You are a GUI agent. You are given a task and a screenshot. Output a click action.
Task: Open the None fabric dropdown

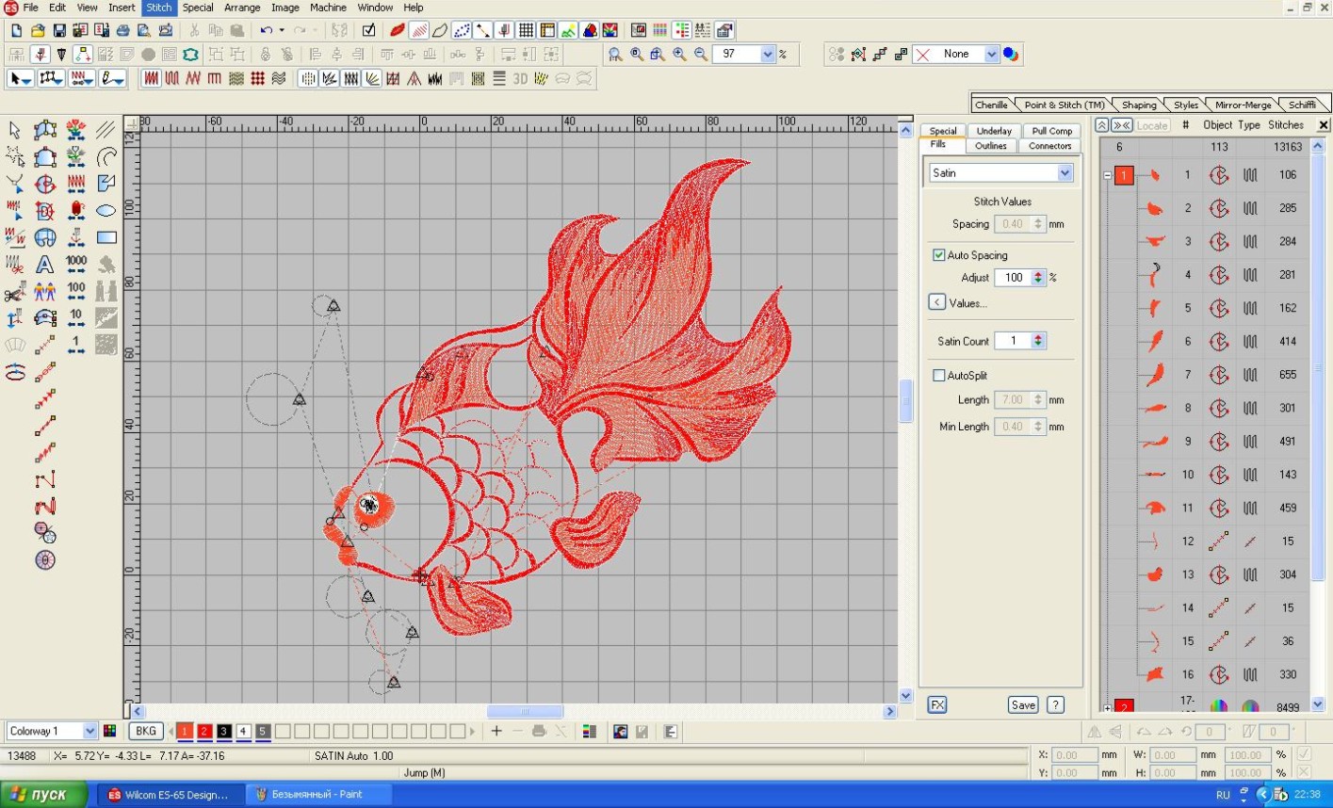pos(991,55)
